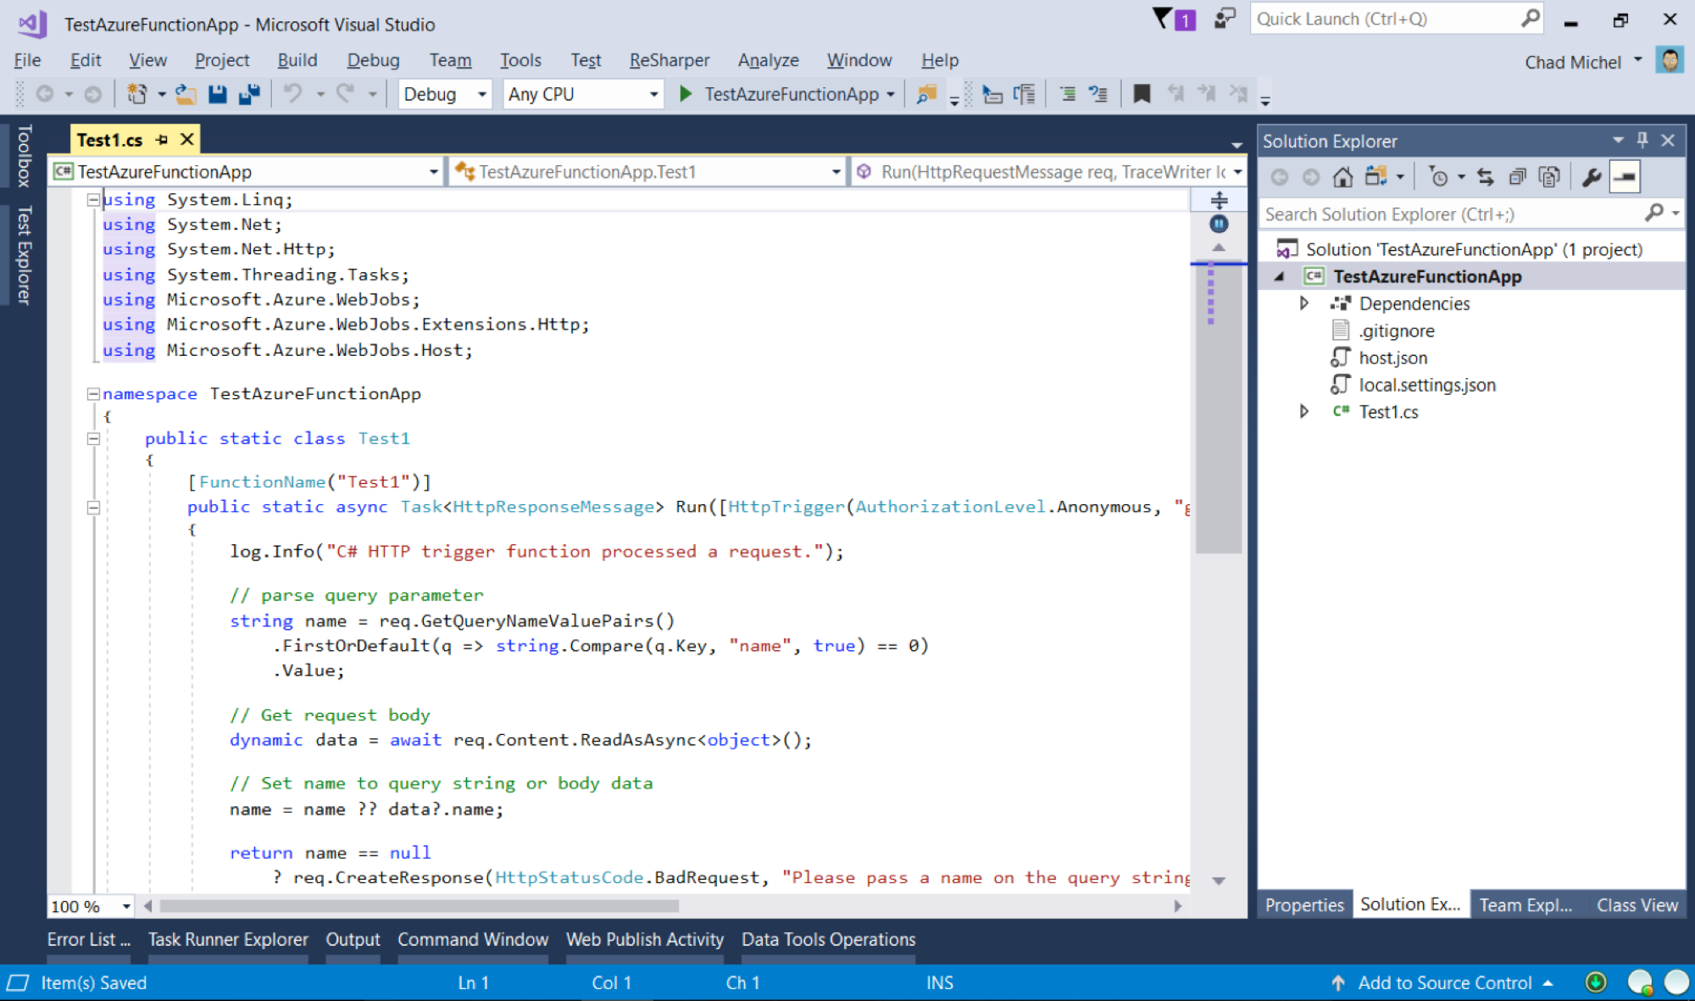The image size is (1695, 1001).
Task: Open the TestAzureFunctionApp startup target dropdown arrow
Action: tap(890, 94)
